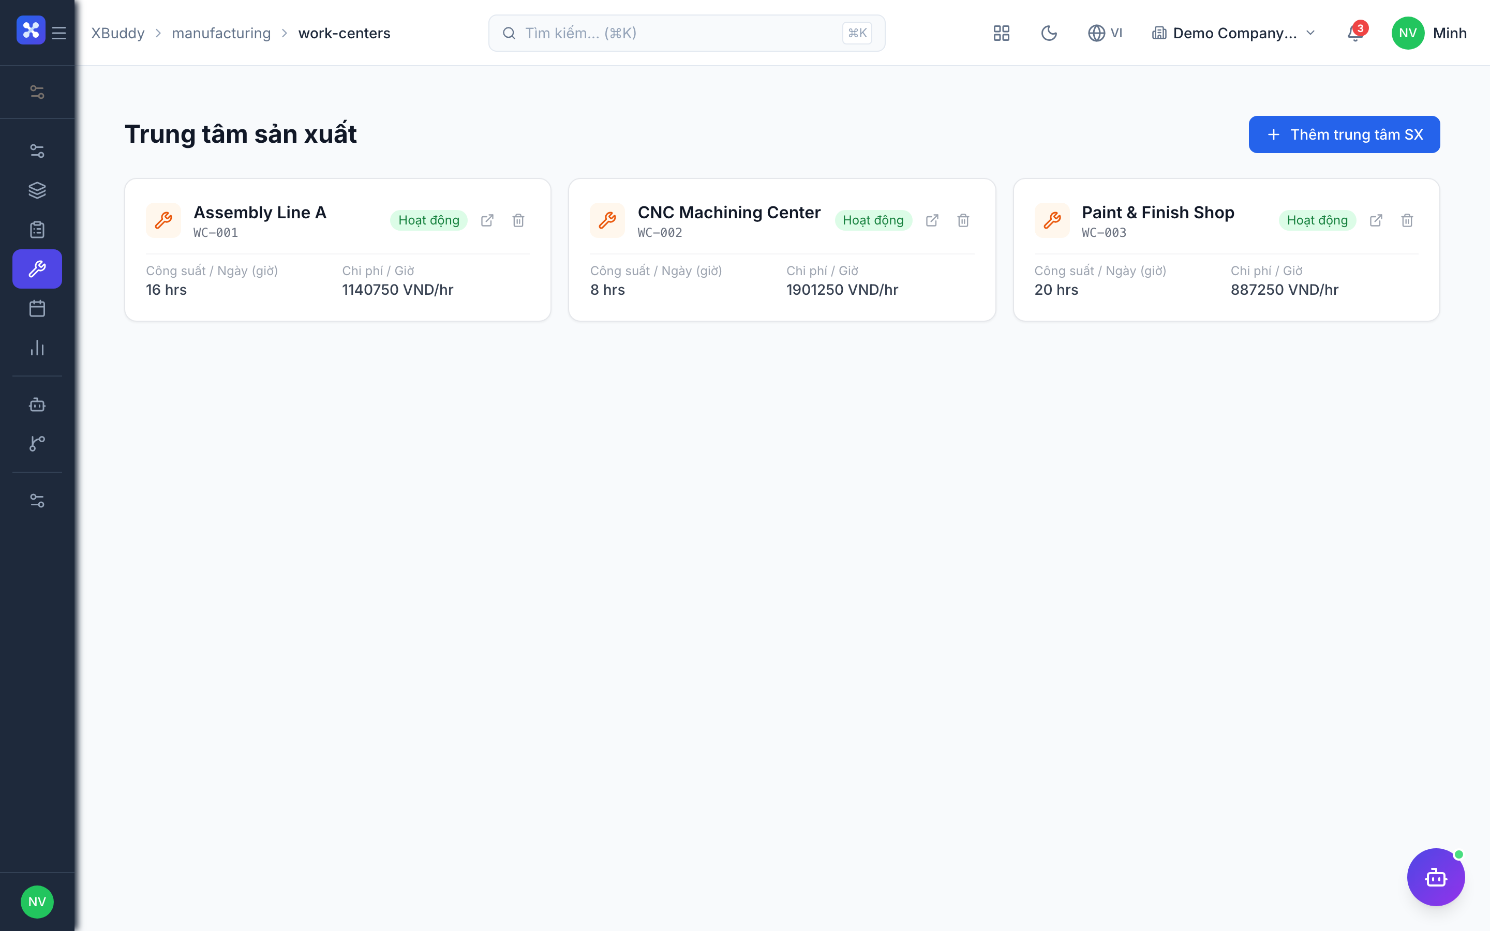This screenshot has height=931, width=1490.
Task: Open the calendar sidebar icon
Action: [x=37, y=308]
